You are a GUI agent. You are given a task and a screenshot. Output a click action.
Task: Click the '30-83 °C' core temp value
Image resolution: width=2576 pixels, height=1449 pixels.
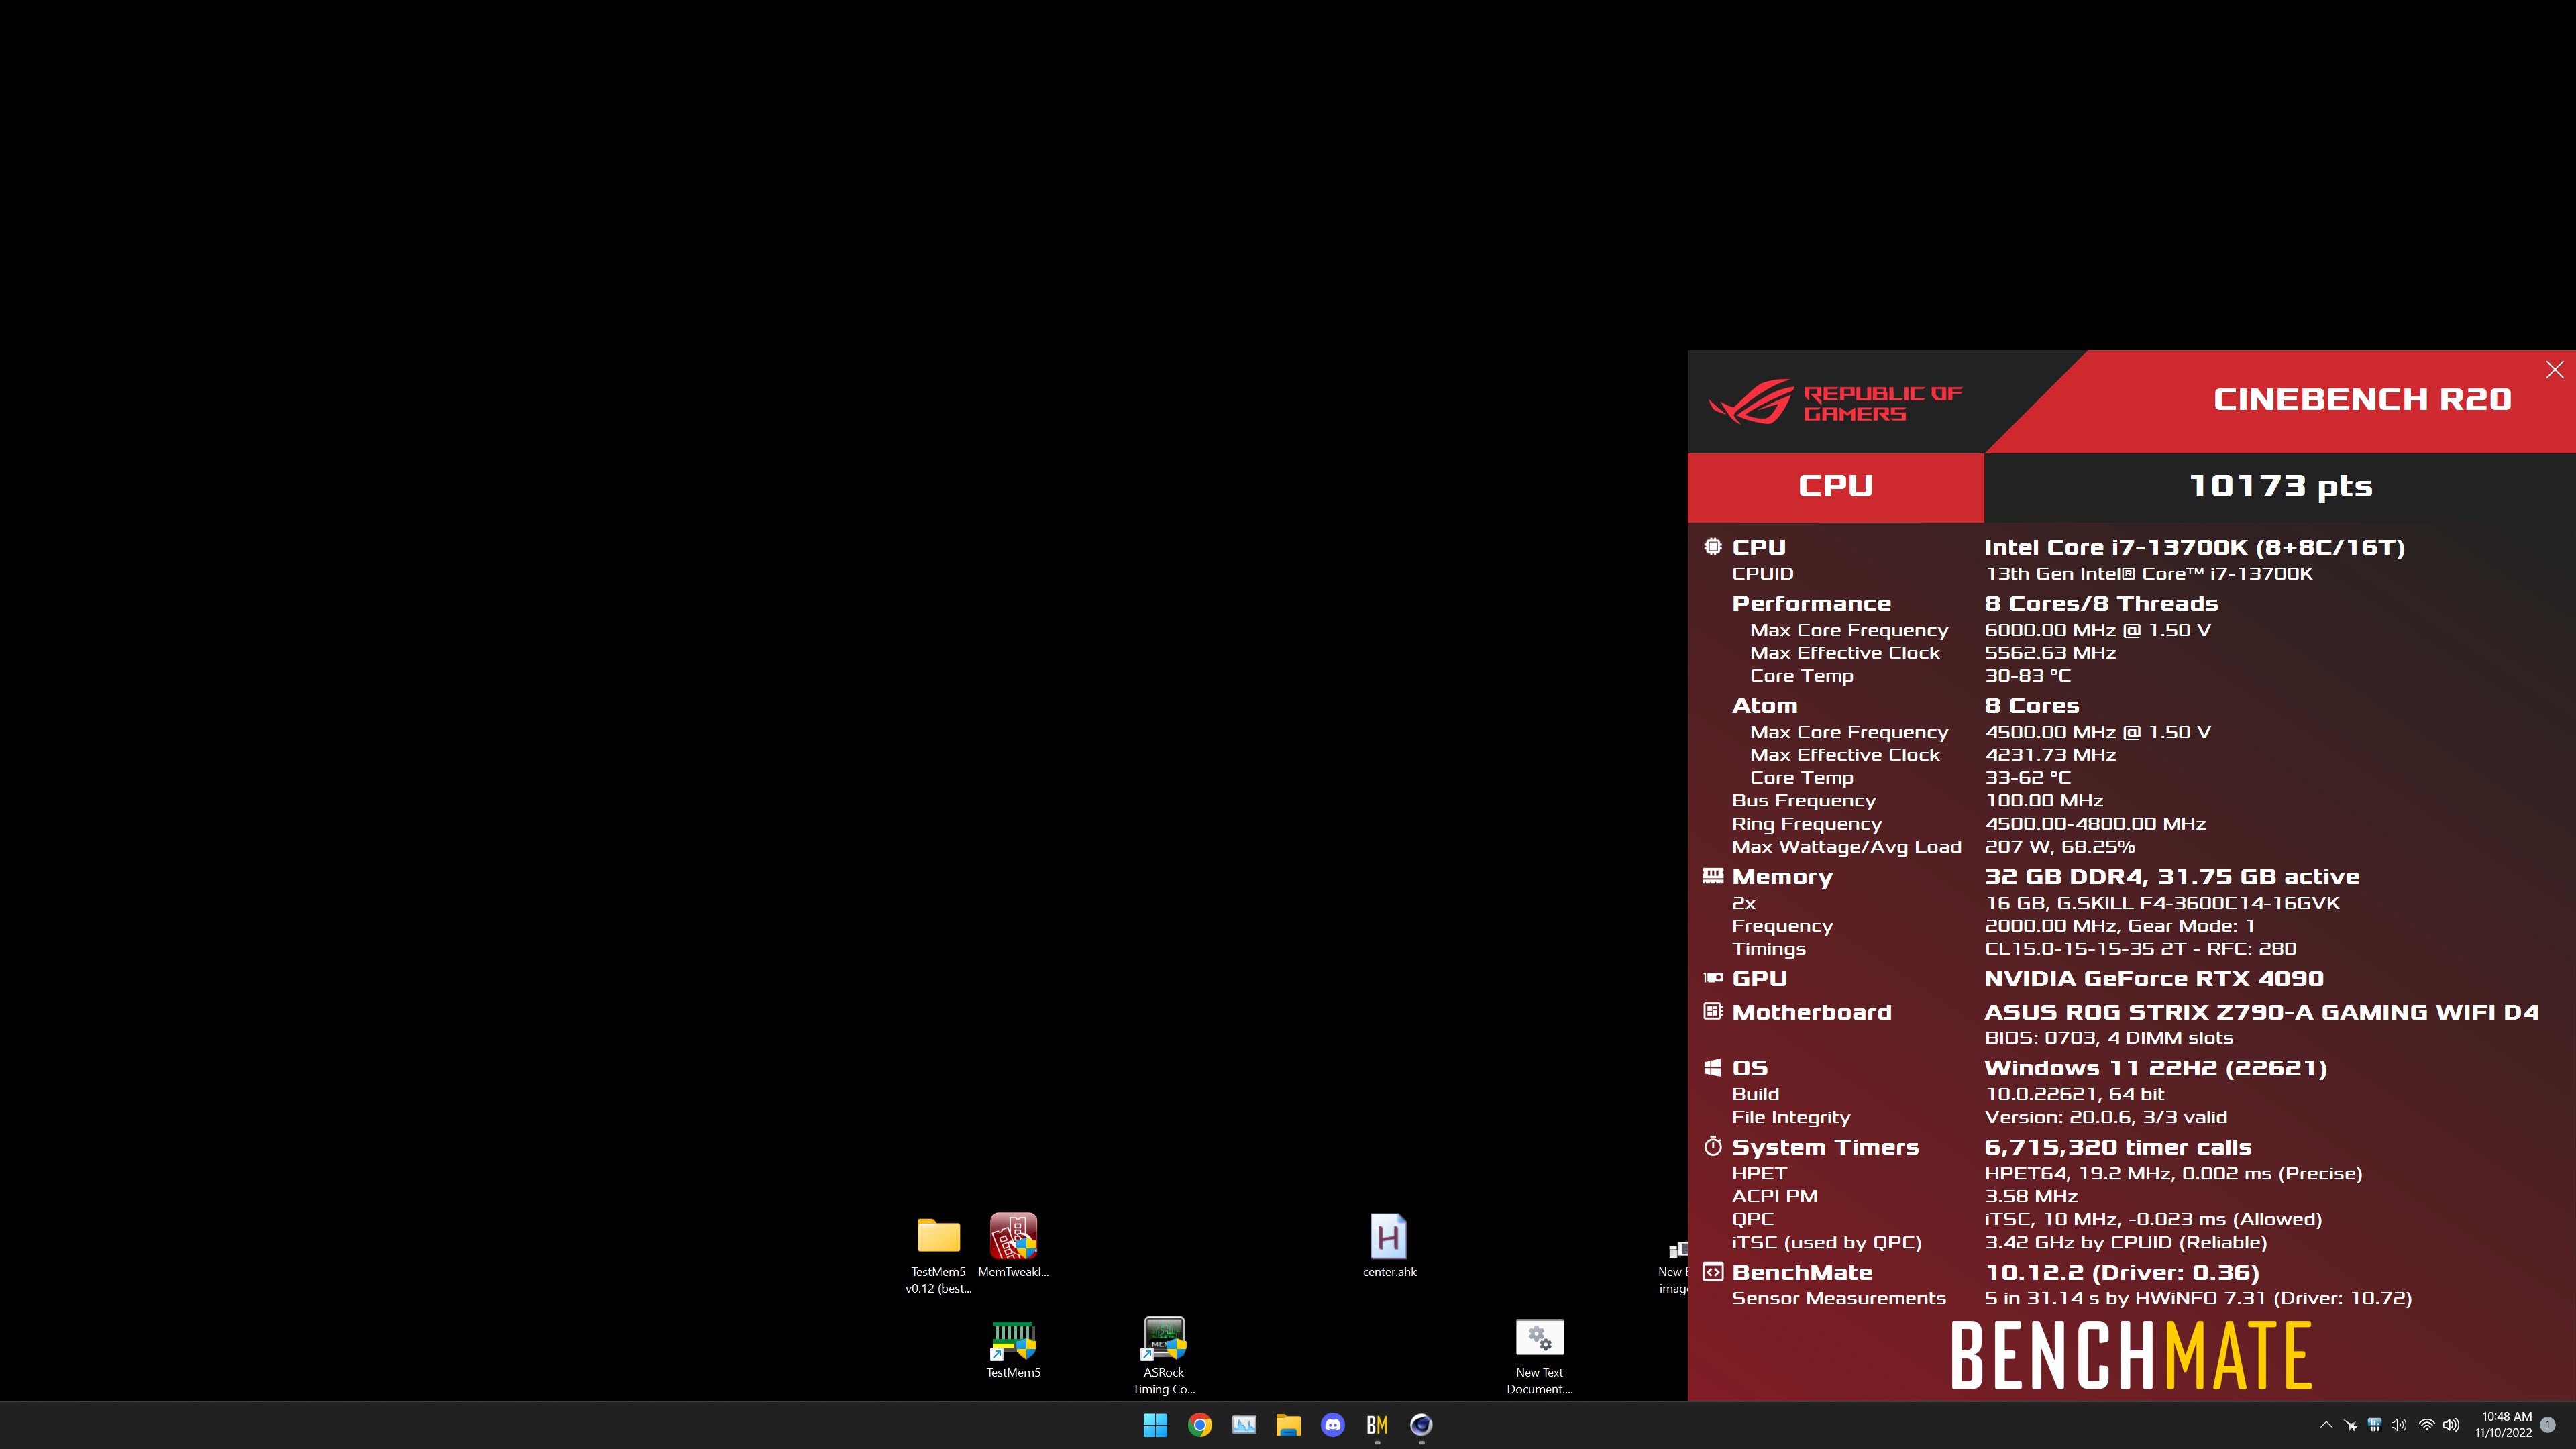coord(2028,675)
